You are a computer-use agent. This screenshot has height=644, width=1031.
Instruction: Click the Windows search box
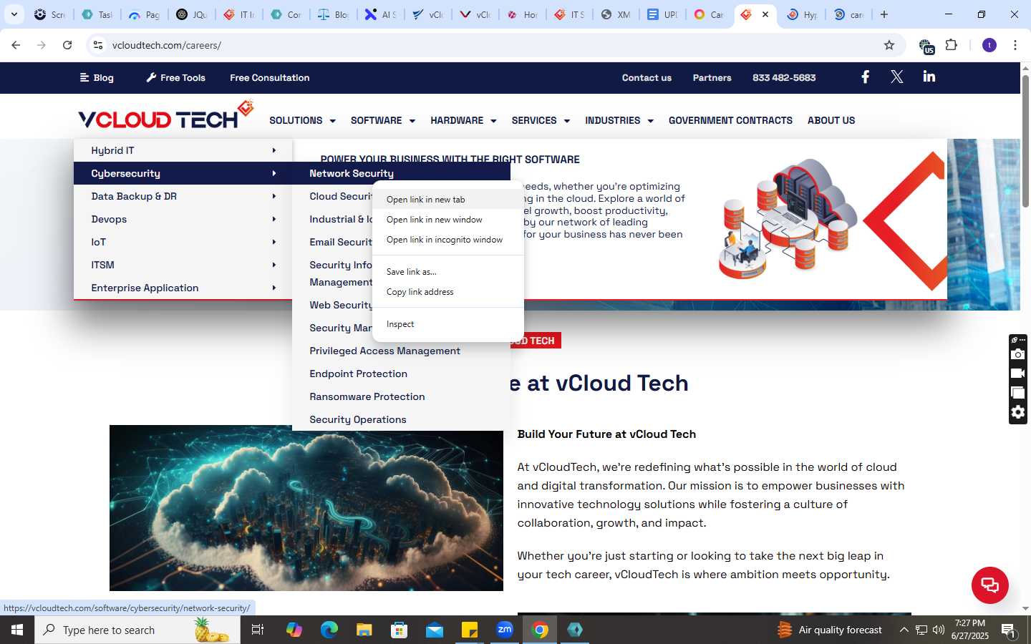click(137, 630)
